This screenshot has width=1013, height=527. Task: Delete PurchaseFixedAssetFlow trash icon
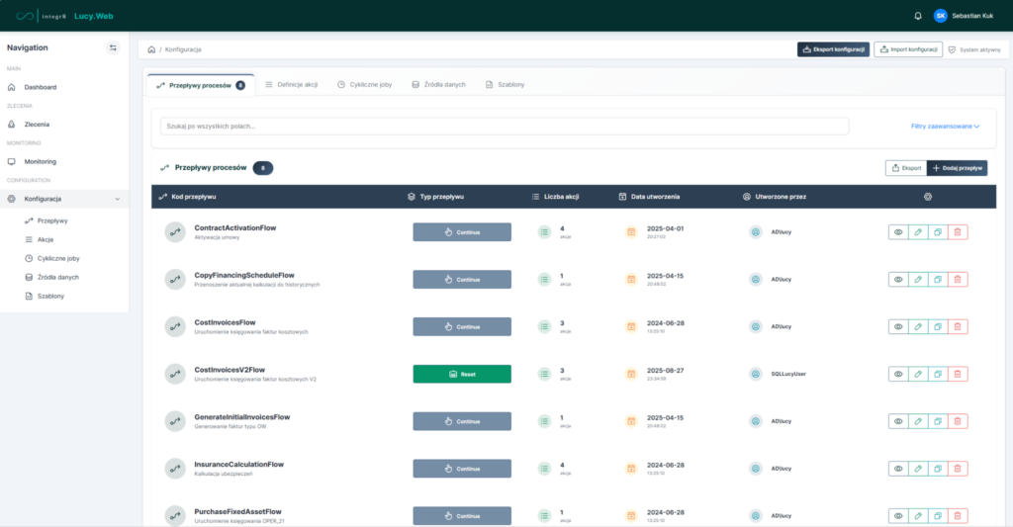click(x=958, y=515)
